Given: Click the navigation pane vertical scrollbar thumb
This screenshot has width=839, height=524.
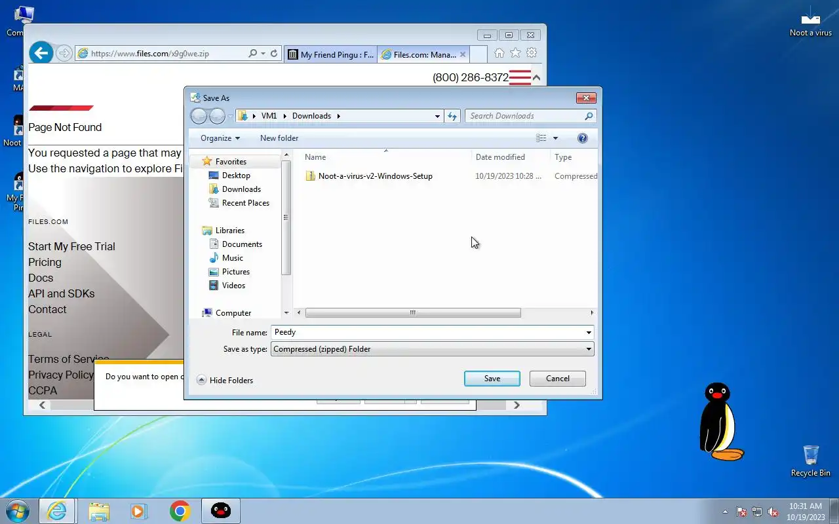Looking at the screenshot, I should pos(286,217).
